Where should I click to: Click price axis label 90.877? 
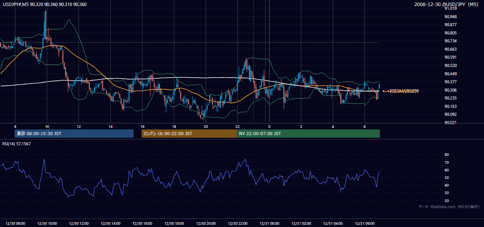pyautogui.click(x=451, y=25)
